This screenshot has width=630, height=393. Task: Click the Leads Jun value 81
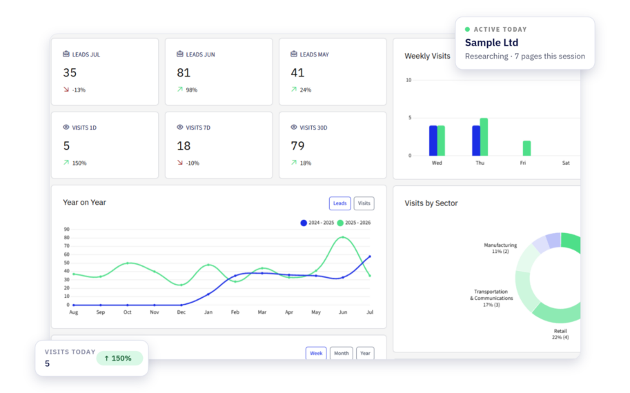(184, 72)
